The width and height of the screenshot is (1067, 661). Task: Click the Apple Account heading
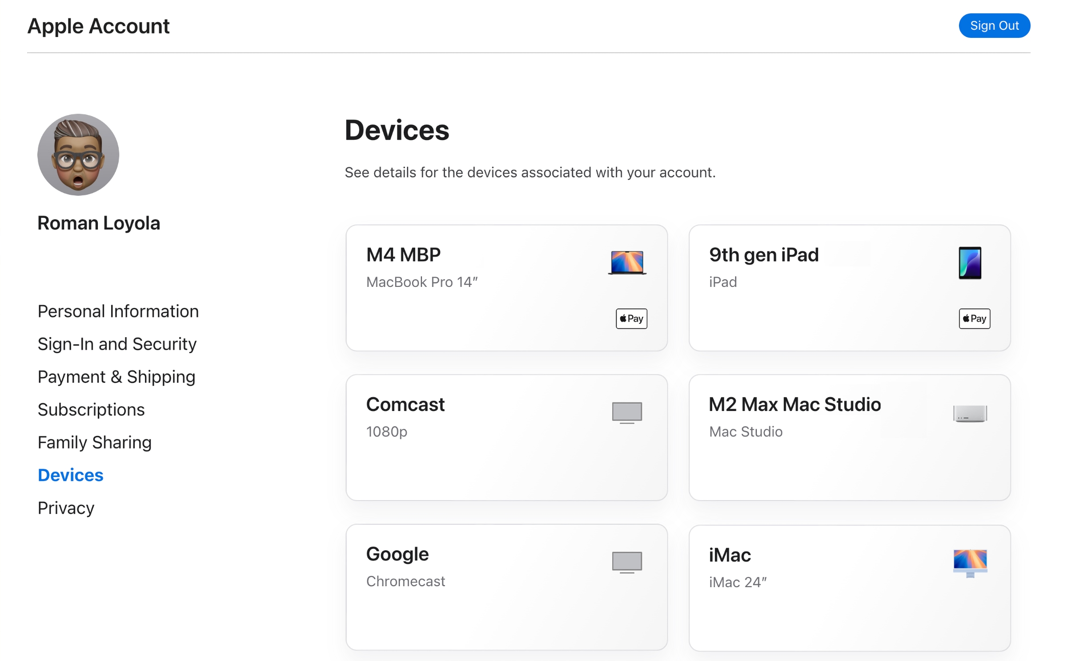point(99,26)
